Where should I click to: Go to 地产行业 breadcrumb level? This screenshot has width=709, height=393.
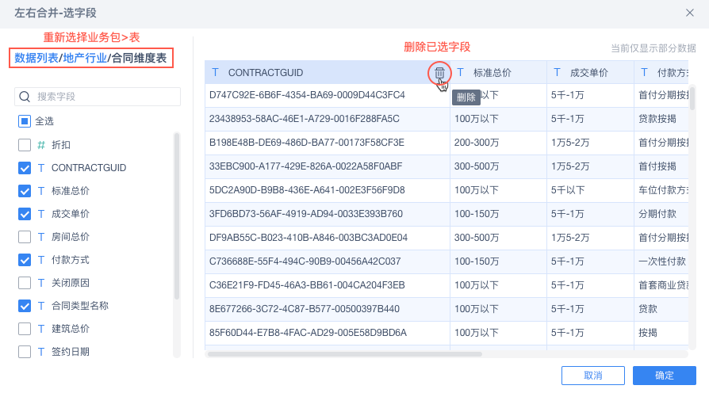(85, 58)
